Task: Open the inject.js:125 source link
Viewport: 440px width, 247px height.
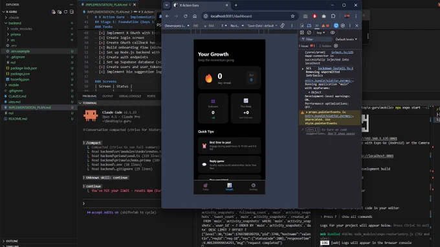Action: point(342,53)
